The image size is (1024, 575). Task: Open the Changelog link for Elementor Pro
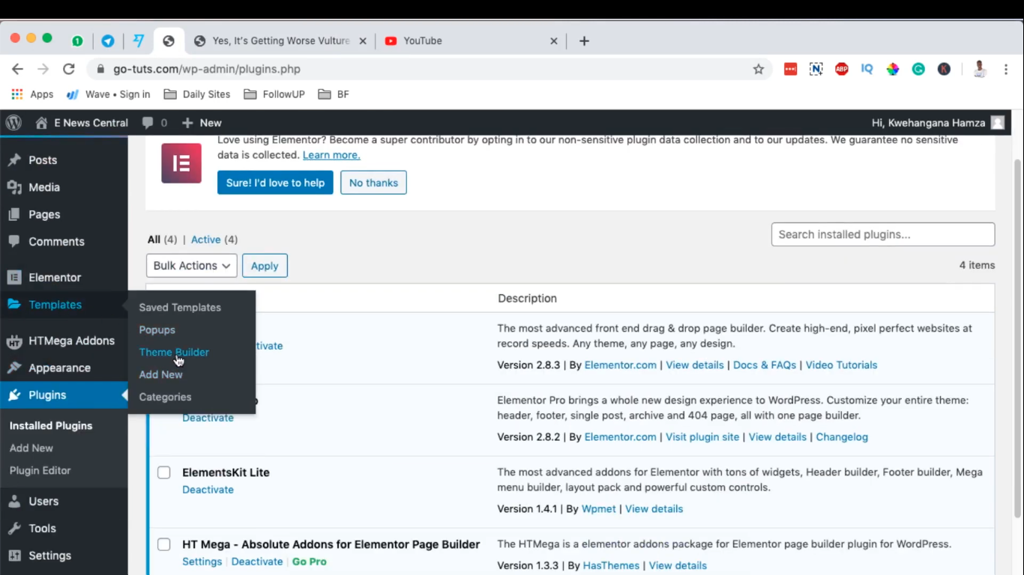point(842,437)
